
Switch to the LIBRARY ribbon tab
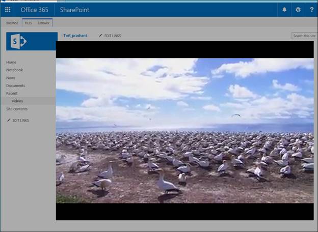(x=44, y=23)
